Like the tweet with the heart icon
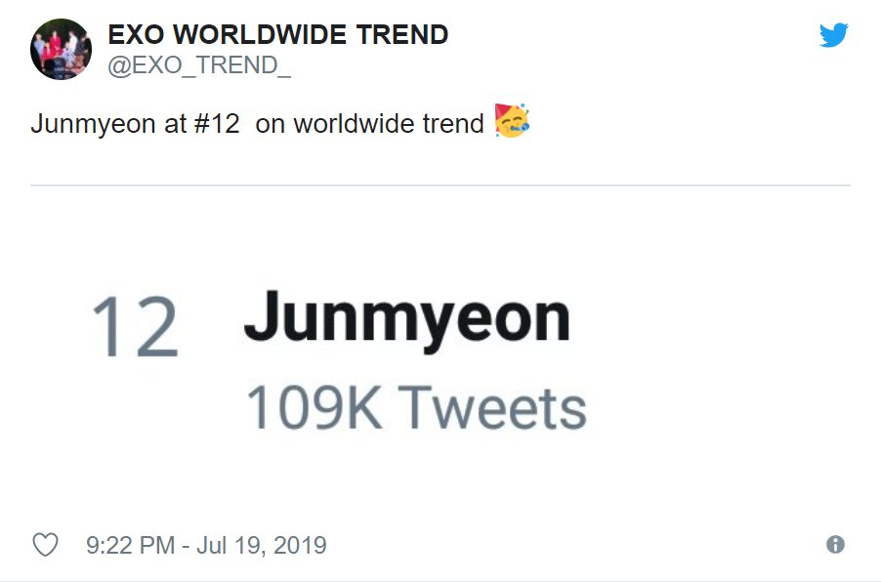This screenshot has width=881, height=582. coord(45,545)
